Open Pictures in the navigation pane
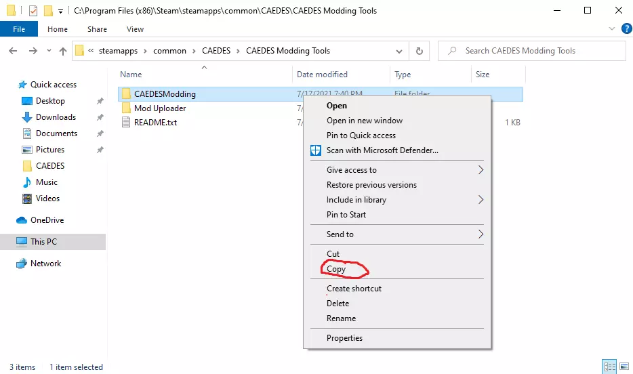The height and width of the screenshot is (374, 633). 49,150
